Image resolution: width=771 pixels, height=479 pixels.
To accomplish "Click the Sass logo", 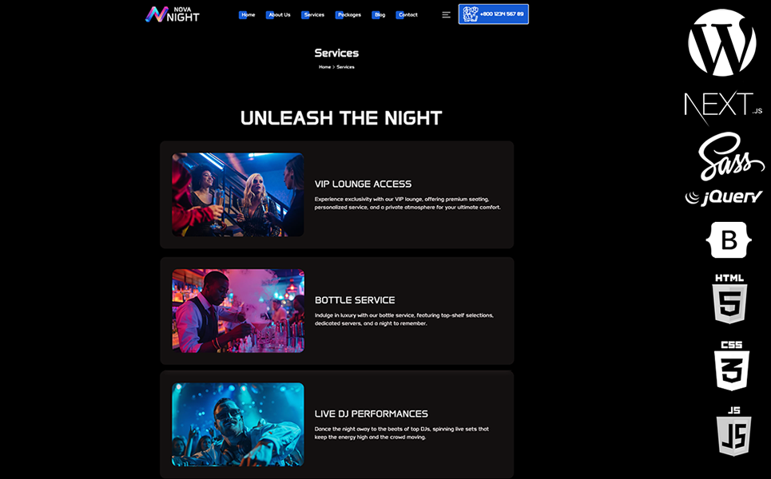I will [x=731, y=156].
